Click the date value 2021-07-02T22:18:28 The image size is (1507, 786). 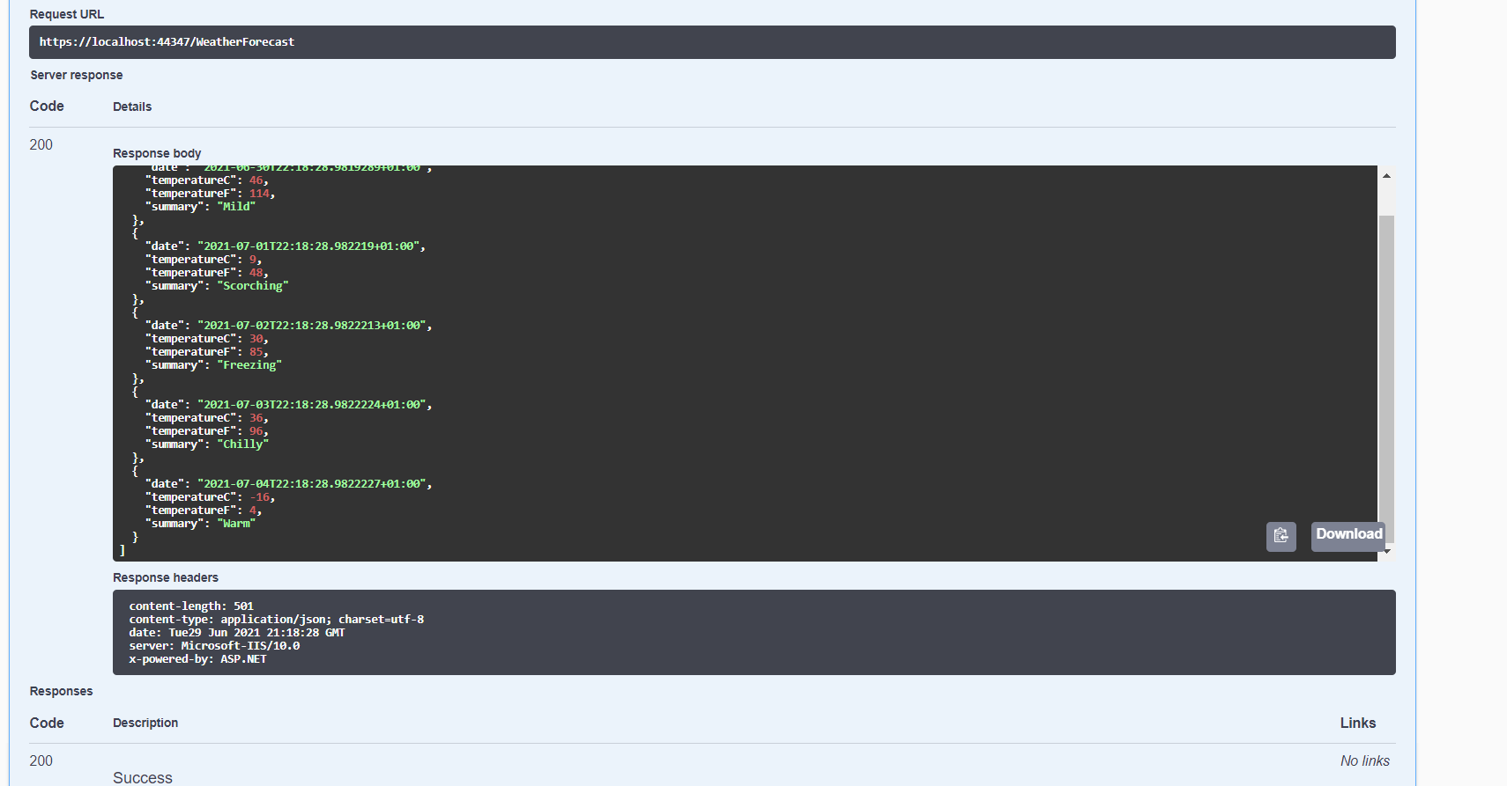pos(312,326)
